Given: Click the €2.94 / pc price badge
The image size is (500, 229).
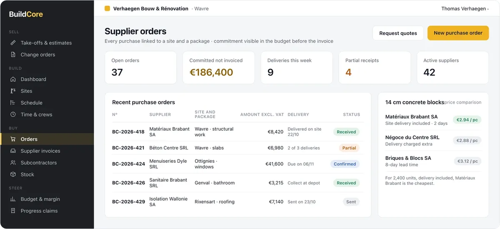Looking at the screenshot, I should coord(467,120).
